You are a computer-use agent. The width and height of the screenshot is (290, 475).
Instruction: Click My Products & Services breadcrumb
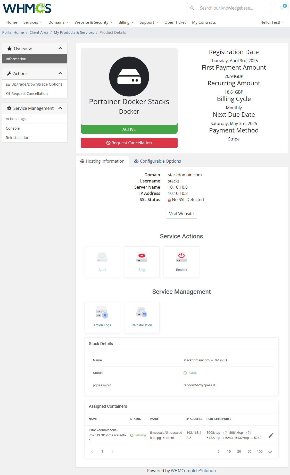coord(74,32)
